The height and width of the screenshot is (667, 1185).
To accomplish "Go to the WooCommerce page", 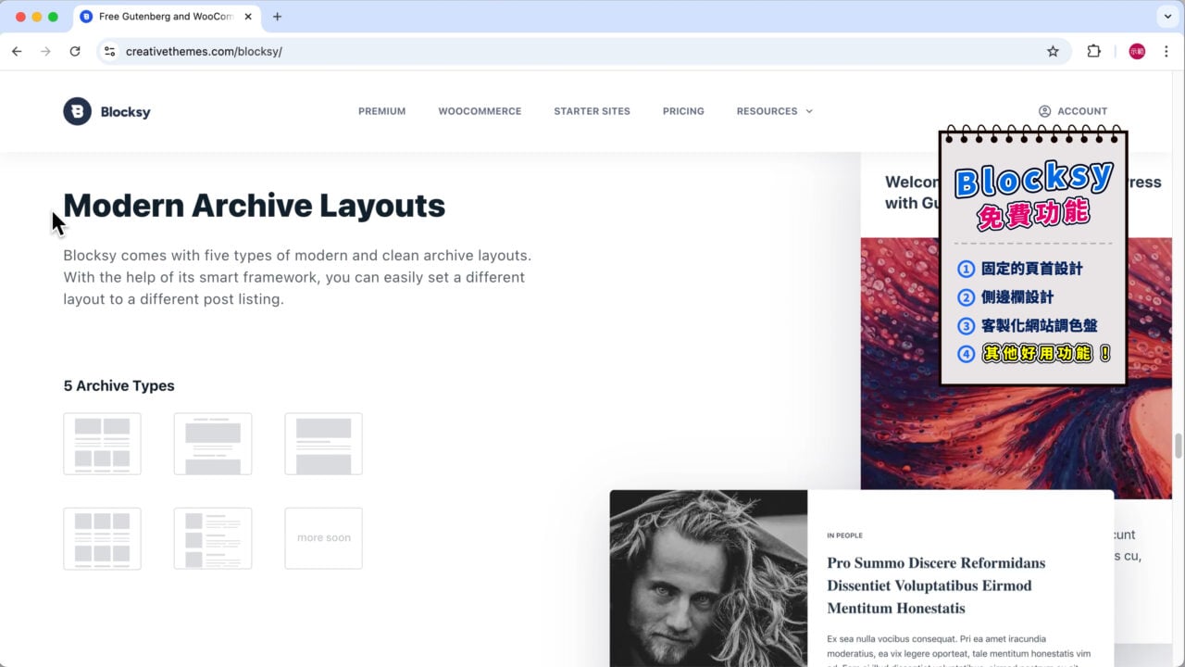I will (480, 111).
